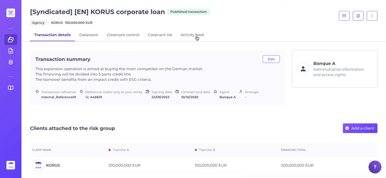Open the book guide sidebar icon
386x178 pixels.
[x=11, y=88]
